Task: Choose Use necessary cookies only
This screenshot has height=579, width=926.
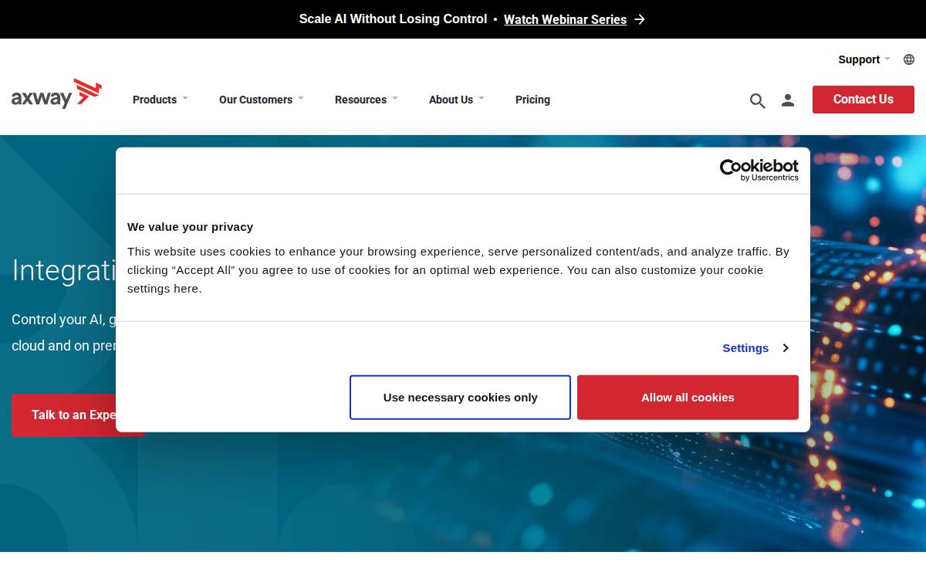Action: [460, 398]
